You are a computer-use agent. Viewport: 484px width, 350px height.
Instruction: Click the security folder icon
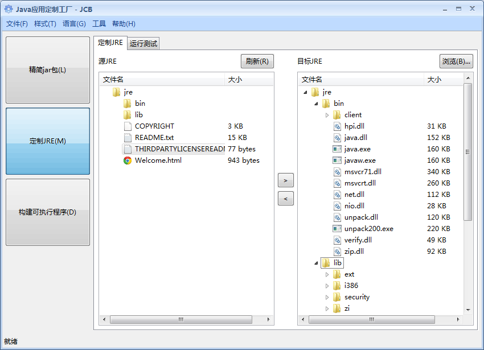coord(337,297)
